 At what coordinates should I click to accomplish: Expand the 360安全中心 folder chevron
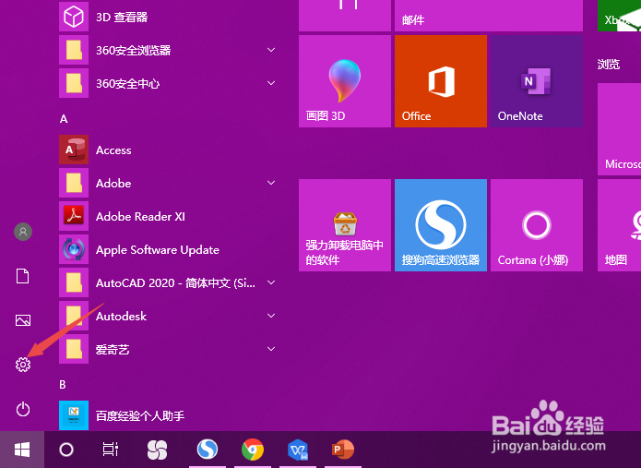pyautogui.click(x=271, y=83)
